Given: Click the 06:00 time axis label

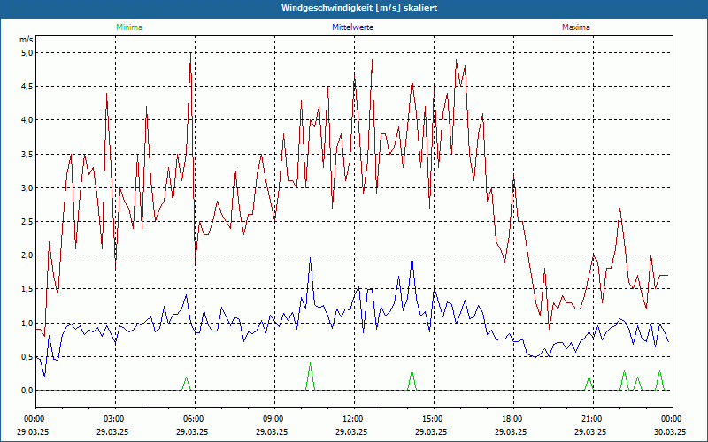Looking at the screenshot, I should click(x=195, y=419).
